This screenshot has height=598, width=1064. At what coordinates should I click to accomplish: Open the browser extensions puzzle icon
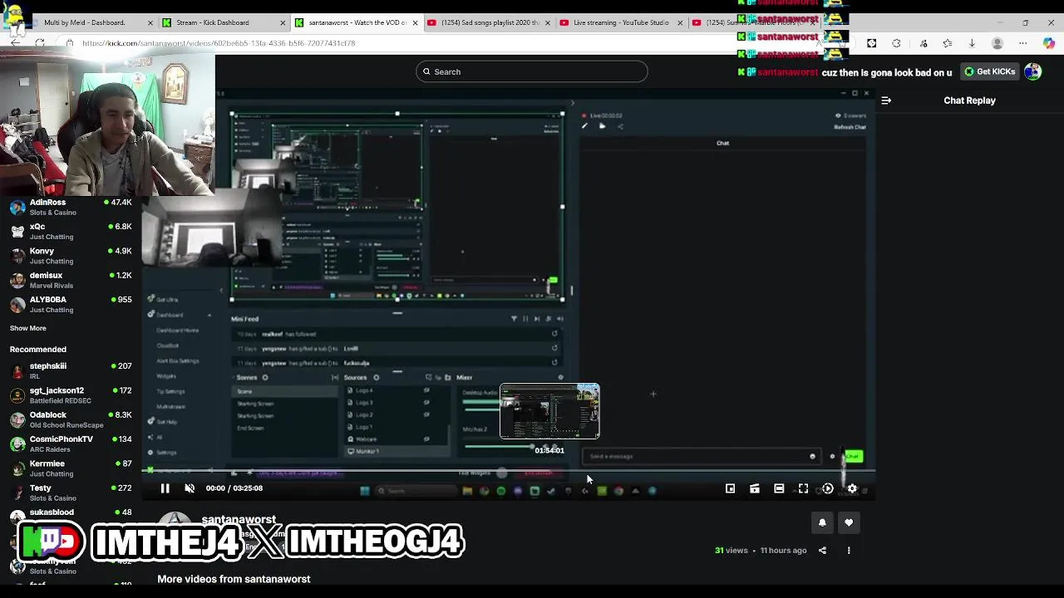click(896, 43)
